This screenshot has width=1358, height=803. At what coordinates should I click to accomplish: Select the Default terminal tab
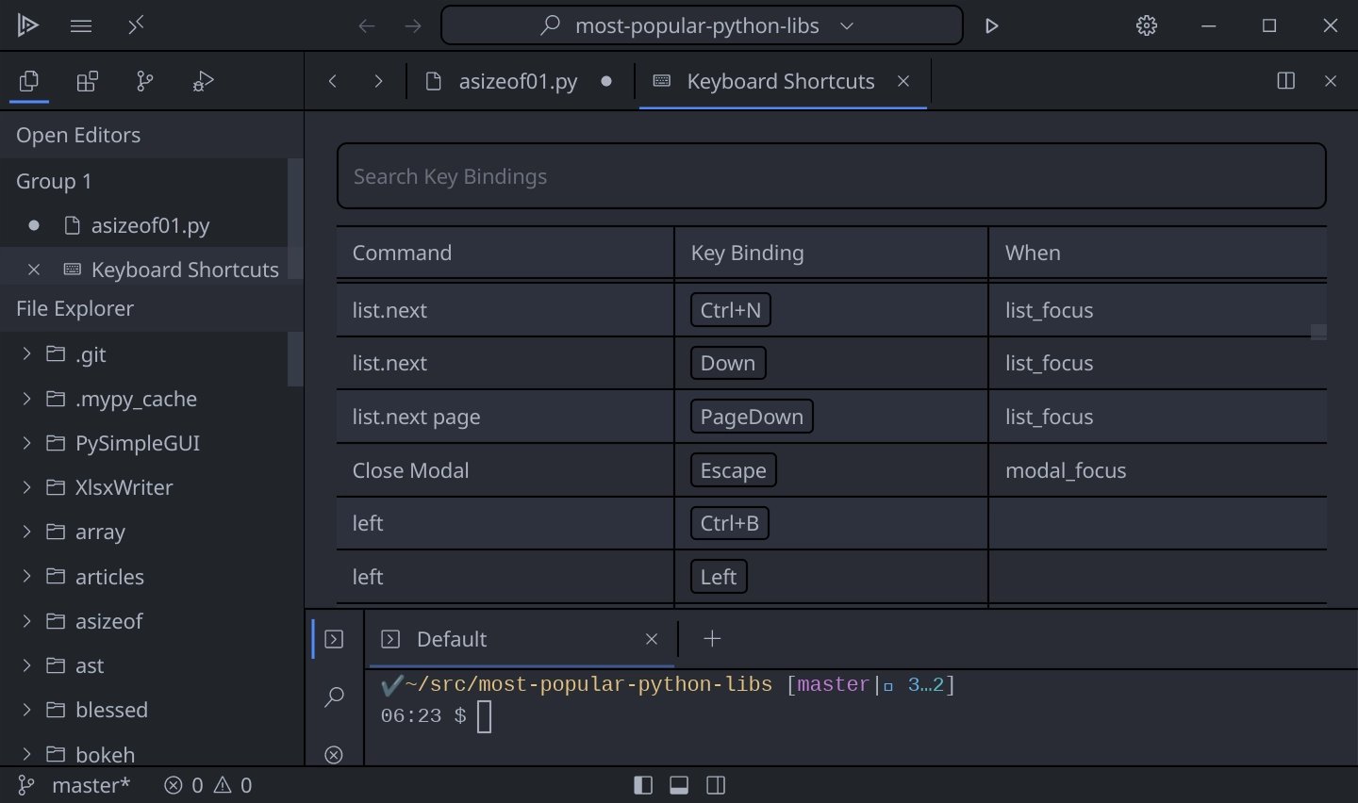point(452,639)
